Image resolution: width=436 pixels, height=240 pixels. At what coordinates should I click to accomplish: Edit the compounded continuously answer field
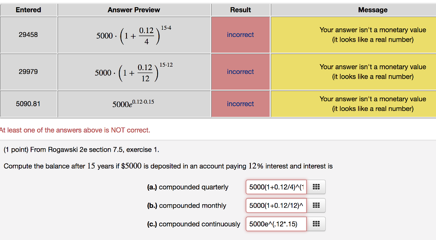pos(276,224)
